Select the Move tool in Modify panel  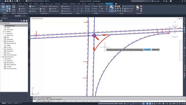[x=87, y=6]
